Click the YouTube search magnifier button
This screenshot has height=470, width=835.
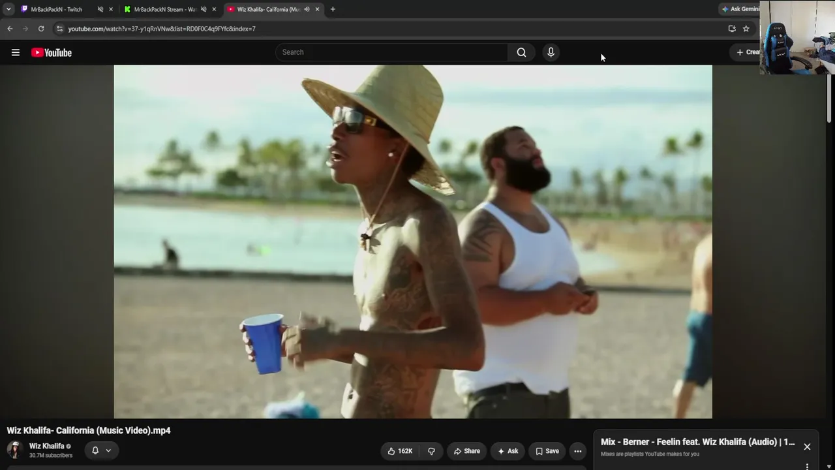521,52
